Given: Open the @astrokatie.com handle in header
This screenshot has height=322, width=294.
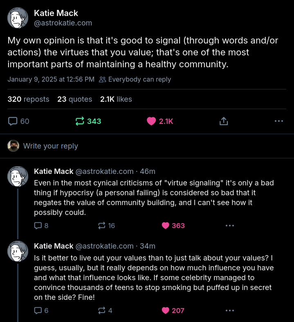Looking at the screenshot, I should click(x=63, y=23).
